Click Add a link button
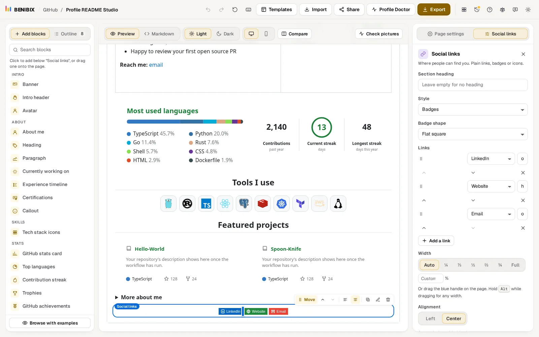The width and height of the screenshot is (539, 337). click(x=436, y=241)
